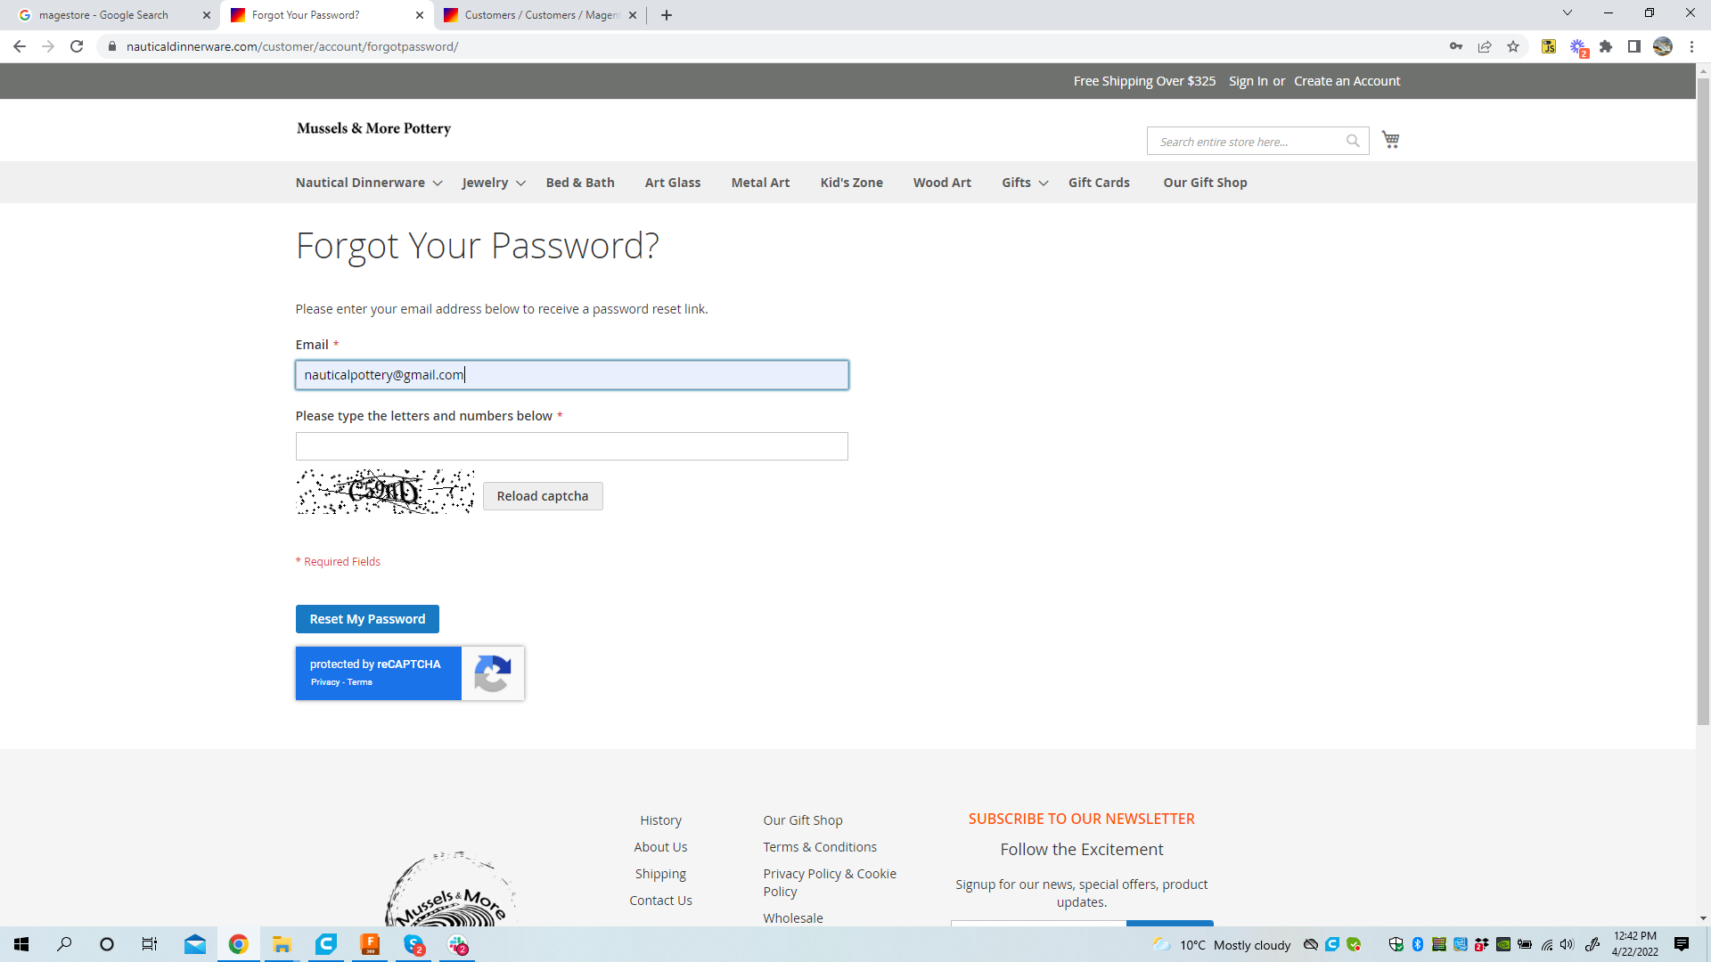
Task: Open reCAPTCHA Terms link
Action: tap(360, 682)
